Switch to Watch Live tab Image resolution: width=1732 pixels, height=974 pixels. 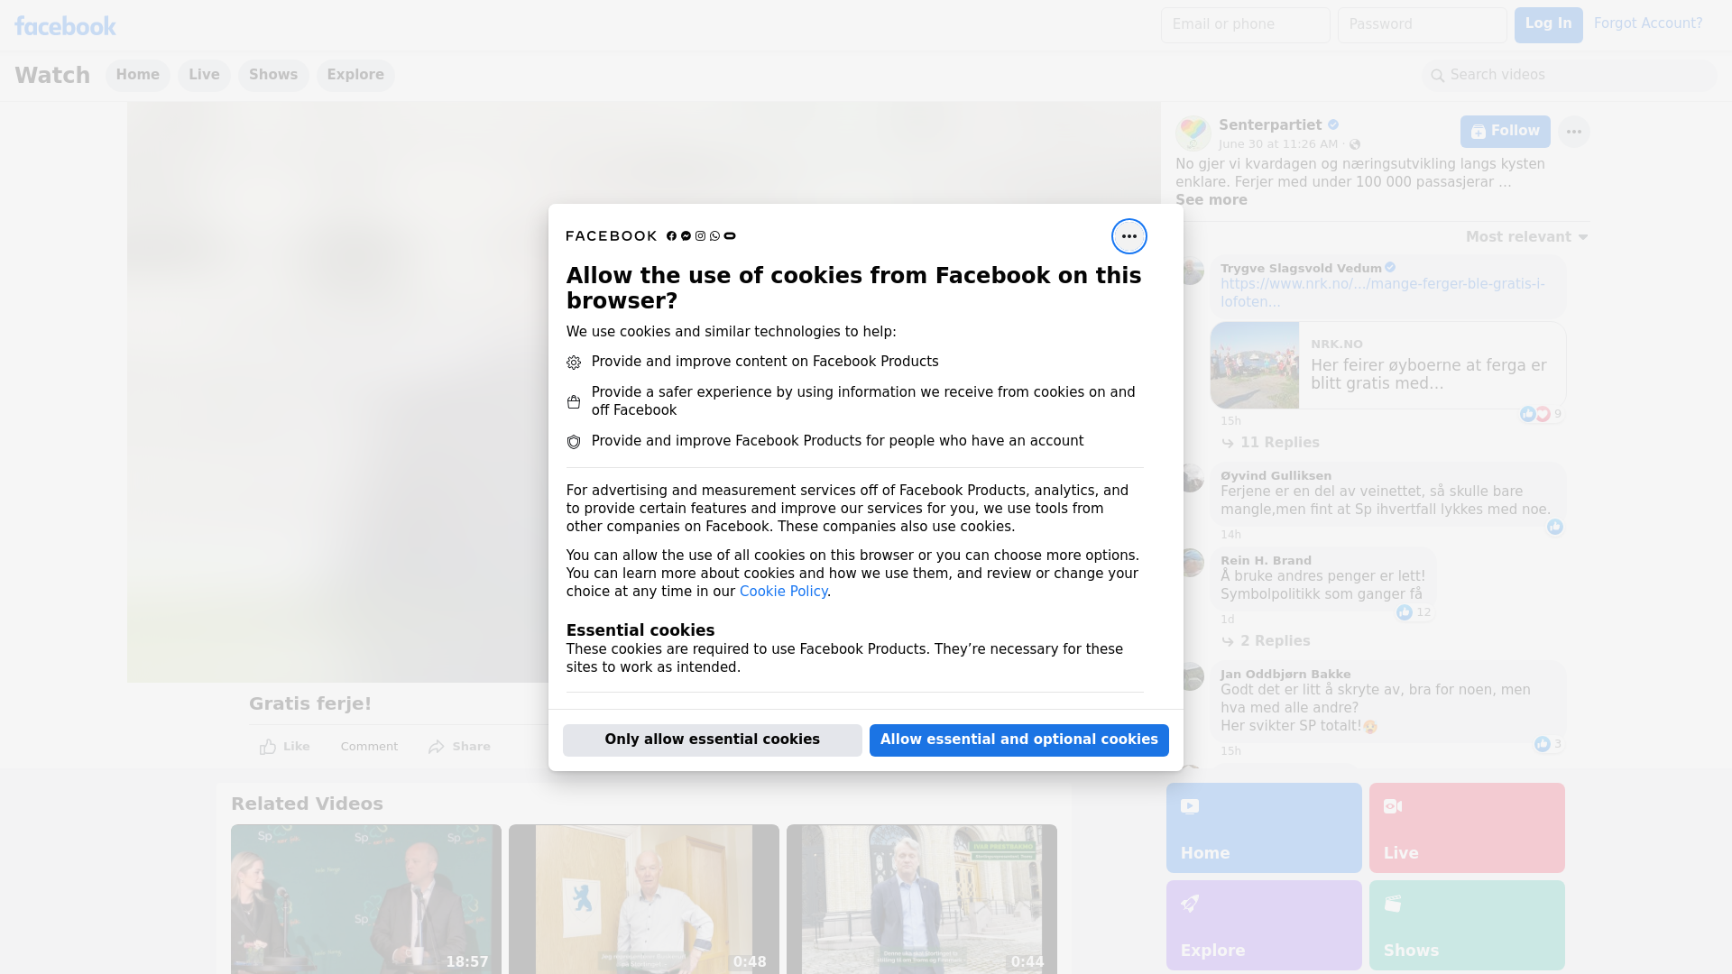[x=204, y=75]
